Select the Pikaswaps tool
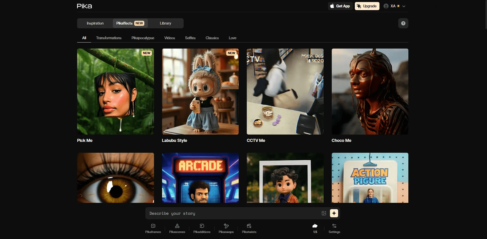The height and width of the screenshot is (239, 487). tap(226, 228)
